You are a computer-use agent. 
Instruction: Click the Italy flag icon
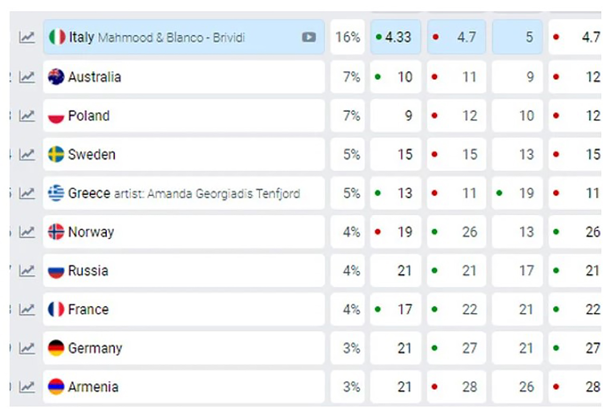(x=57, y=37)
